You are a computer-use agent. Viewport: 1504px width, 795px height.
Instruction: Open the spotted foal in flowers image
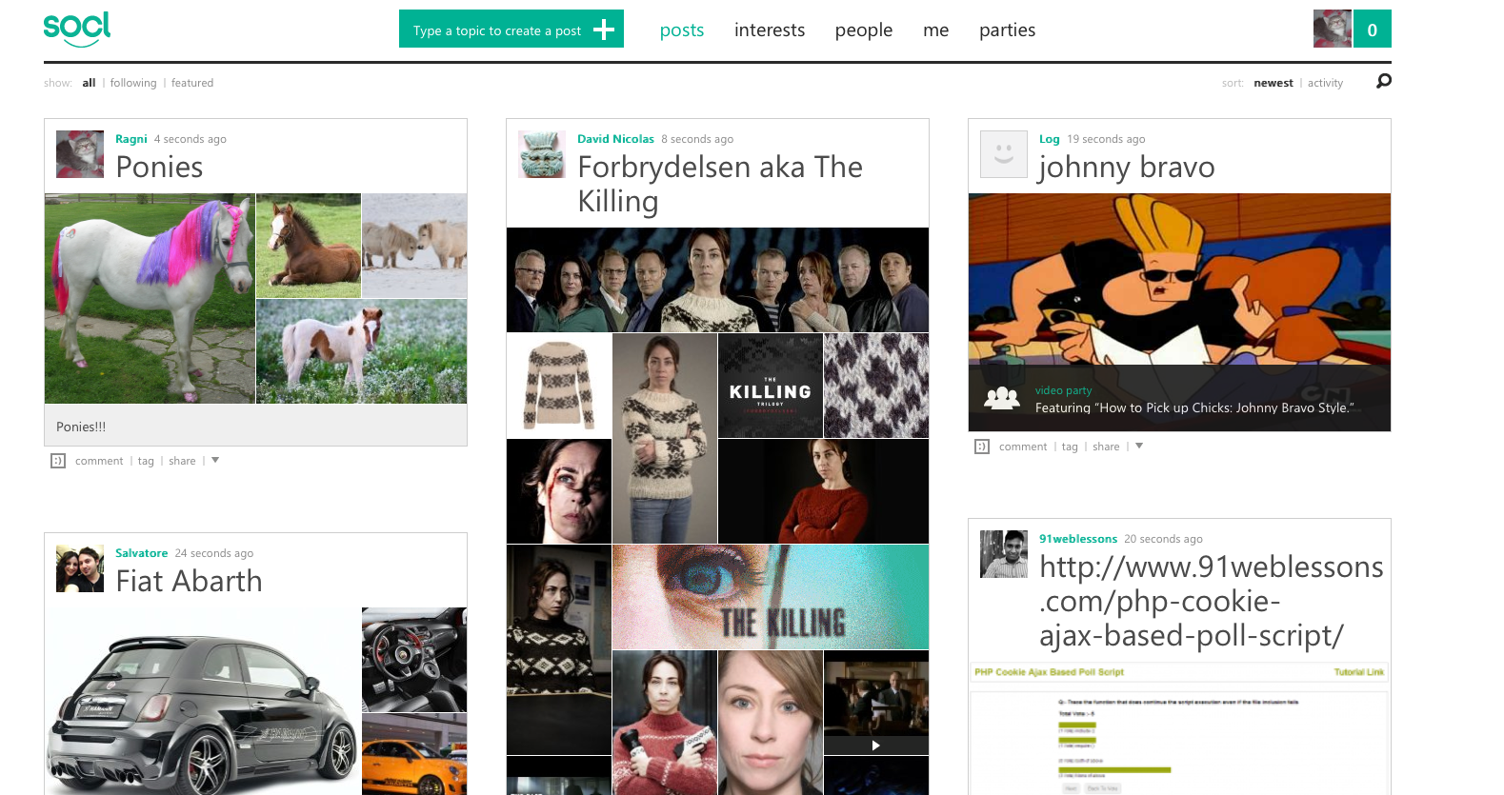(x=362, y=351)
